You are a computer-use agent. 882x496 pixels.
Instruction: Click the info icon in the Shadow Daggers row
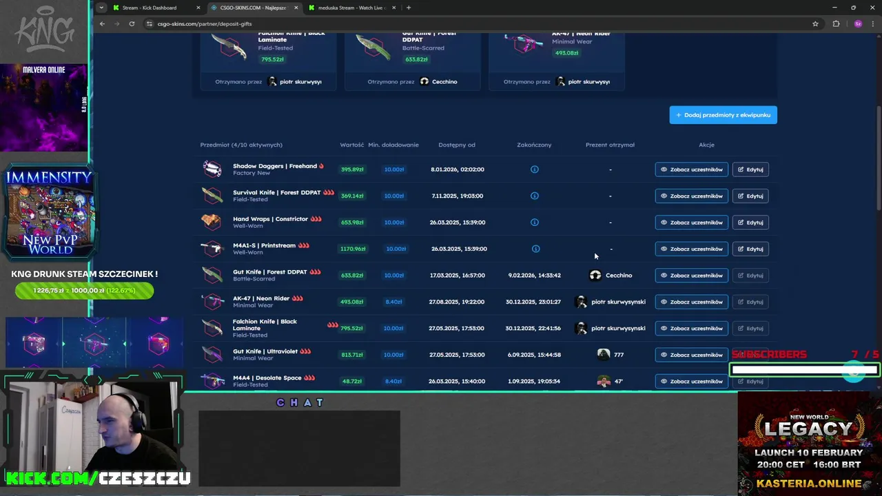pyautogui.click(x=535, y=169)
